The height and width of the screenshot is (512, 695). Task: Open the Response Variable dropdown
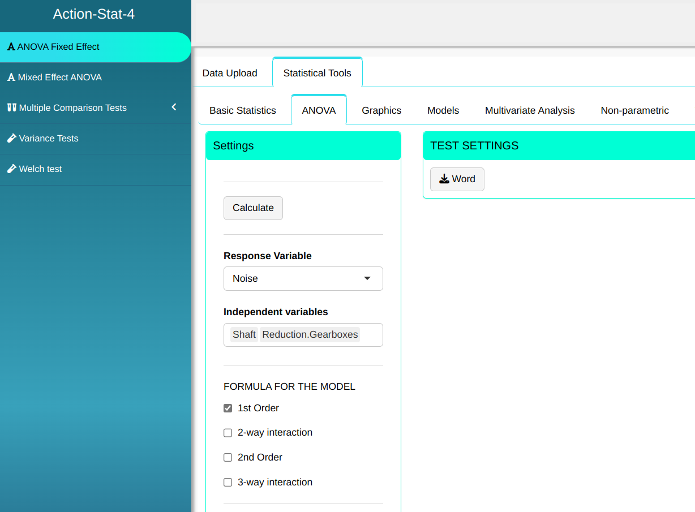[303, 278]
